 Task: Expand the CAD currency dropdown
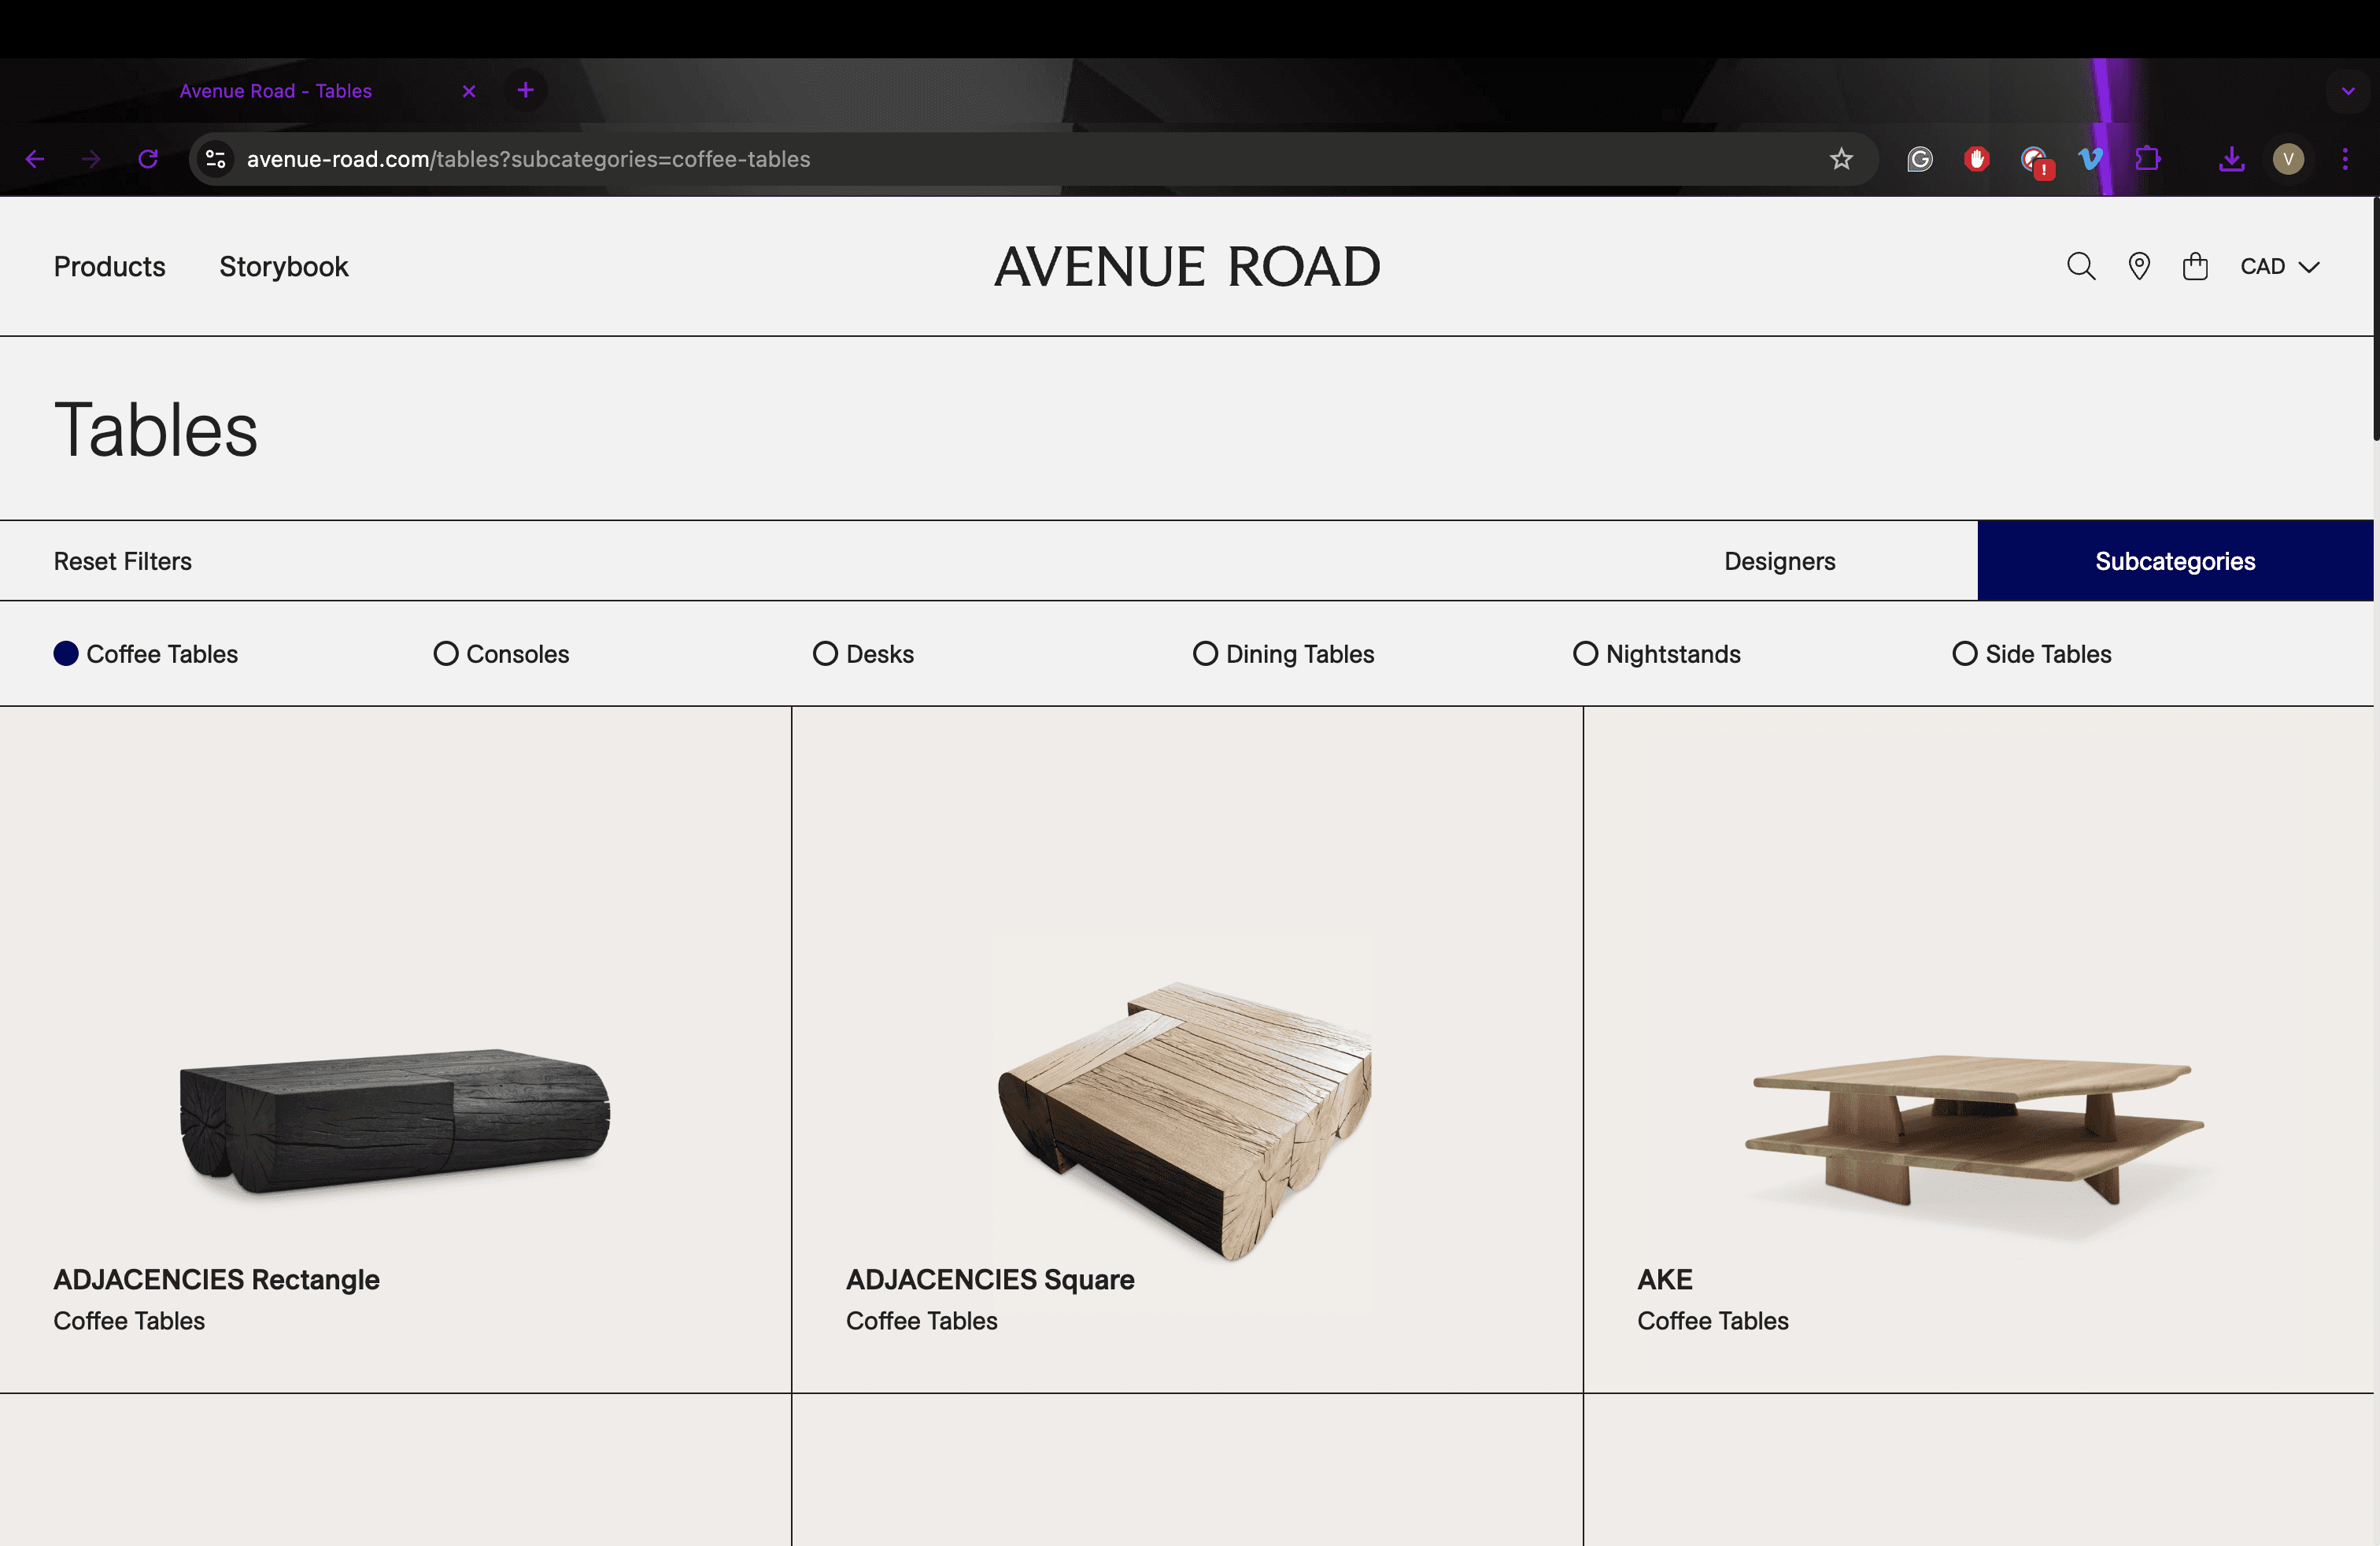point(2279,266)
